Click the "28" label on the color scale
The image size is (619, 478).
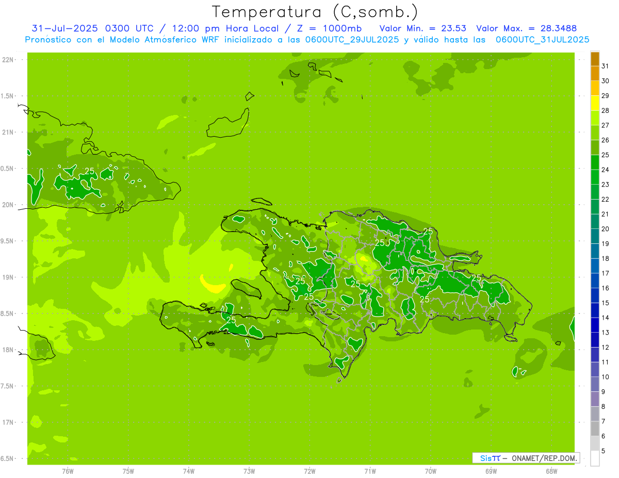[x=606, y=110]
